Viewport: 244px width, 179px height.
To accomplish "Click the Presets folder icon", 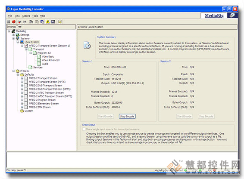I will pyautogui.click(x=18, y=71).
